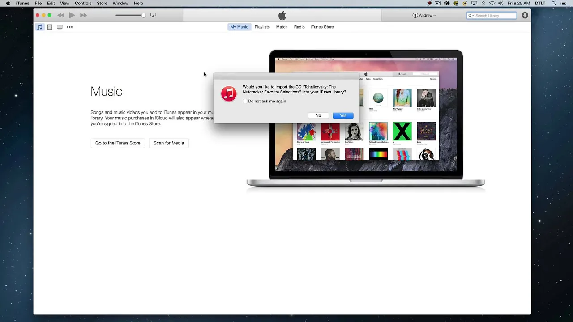
Task: Switch to the iTunes Store tab
Action: (322, 27)
